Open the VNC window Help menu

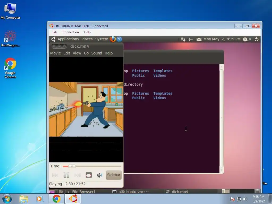[87, 32]
